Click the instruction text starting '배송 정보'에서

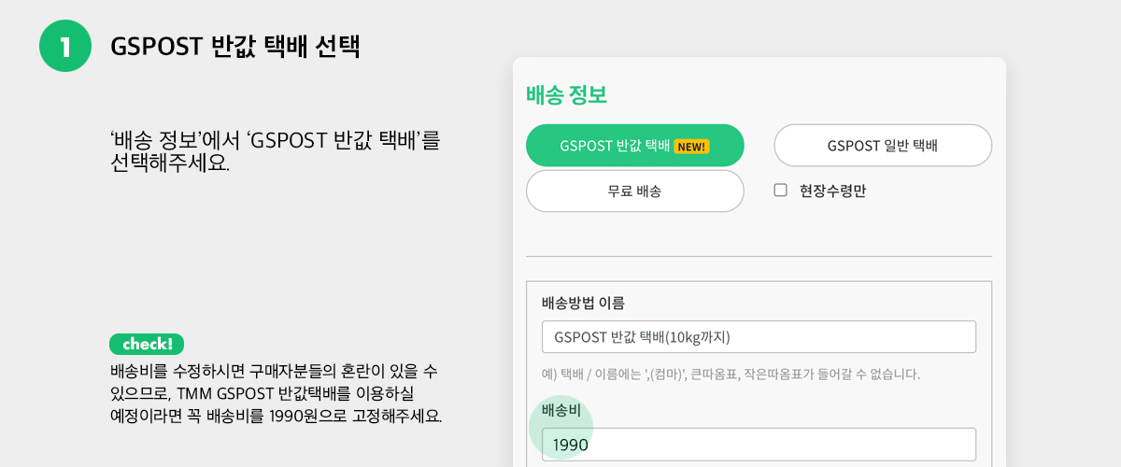click(x=275, y=151)
